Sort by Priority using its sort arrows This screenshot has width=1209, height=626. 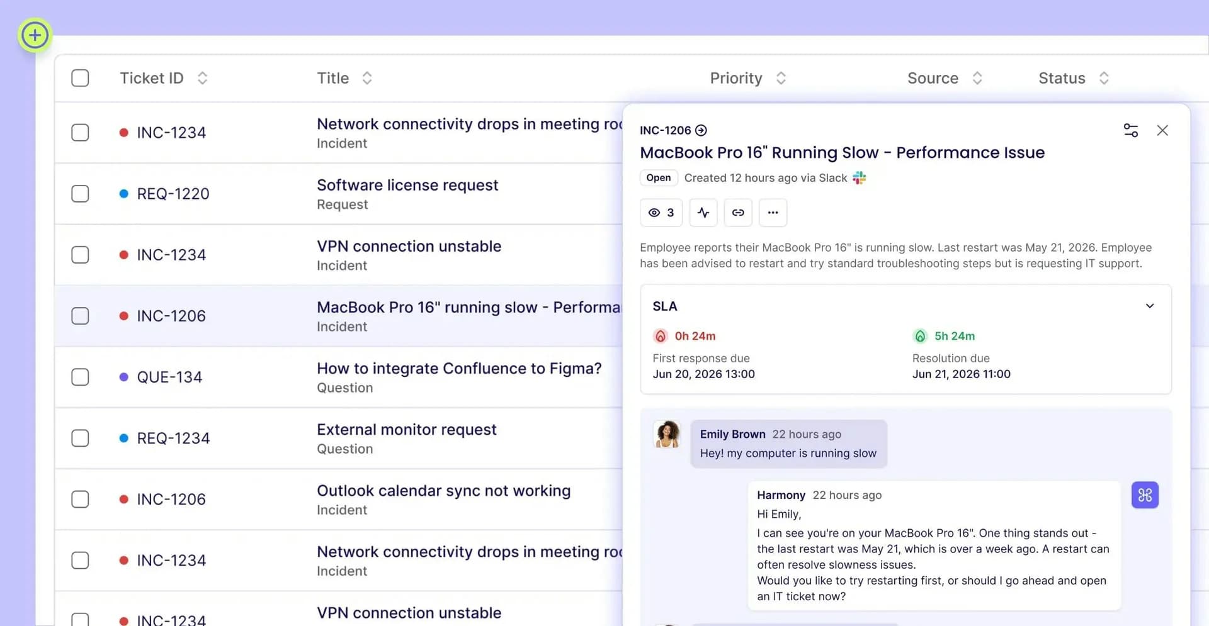tap(781, 78)
